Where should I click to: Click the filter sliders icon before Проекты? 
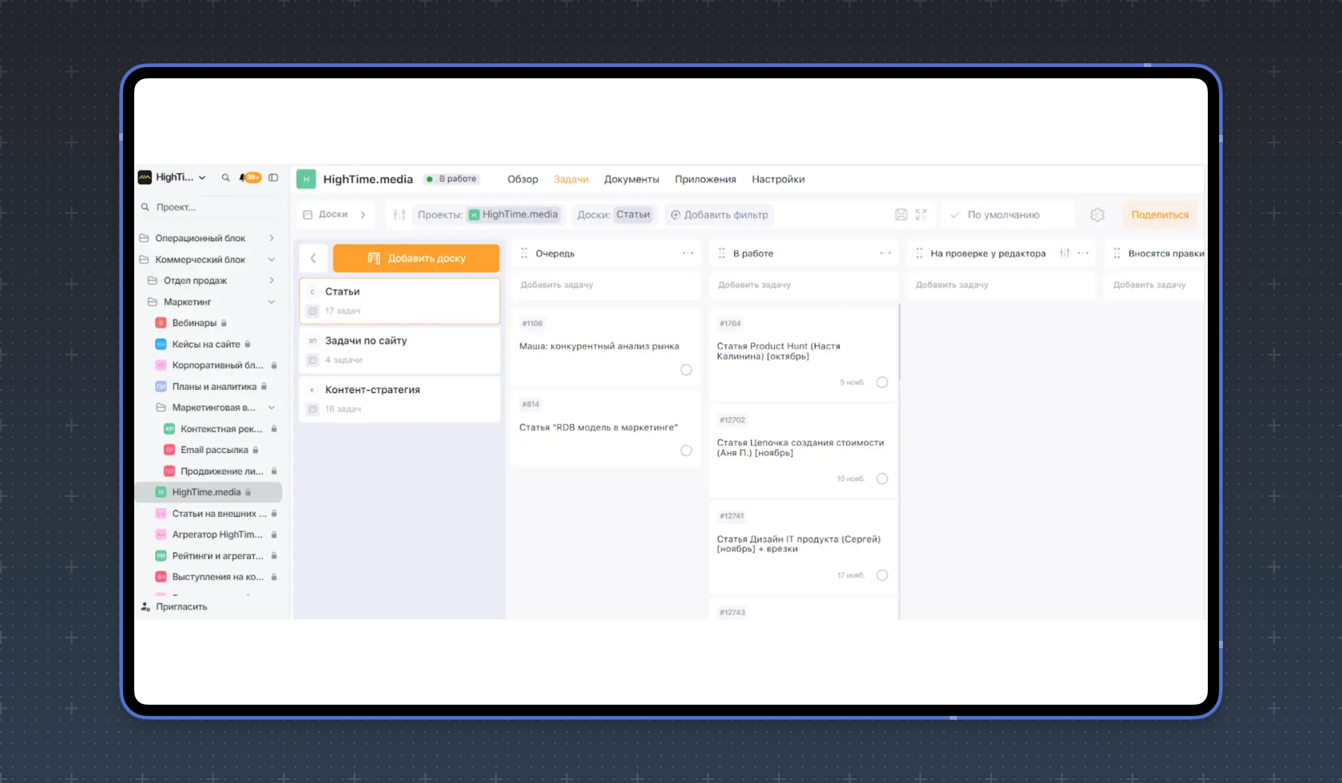point(399,215)
